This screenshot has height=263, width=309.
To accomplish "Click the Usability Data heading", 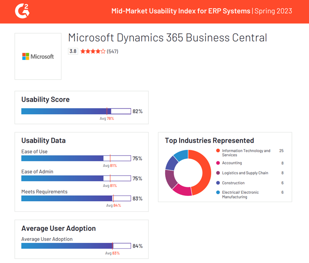I will (43, 140).
